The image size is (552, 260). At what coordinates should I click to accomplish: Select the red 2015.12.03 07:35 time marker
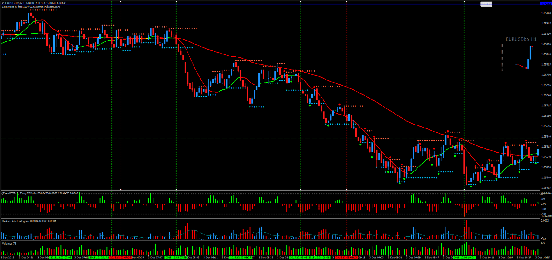click(x=120, y=258)
